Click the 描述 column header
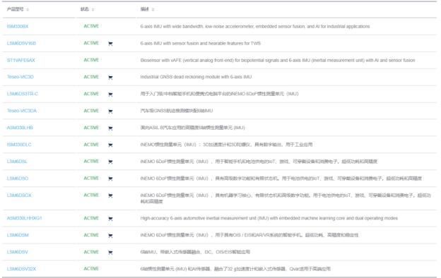The height and width of the screenshot is (278, 441). tap(145, 9)
